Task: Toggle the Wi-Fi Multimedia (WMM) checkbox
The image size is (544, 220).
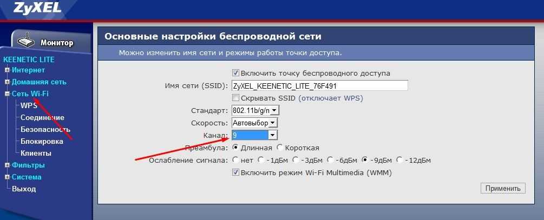Action: (x=235, y=172)
